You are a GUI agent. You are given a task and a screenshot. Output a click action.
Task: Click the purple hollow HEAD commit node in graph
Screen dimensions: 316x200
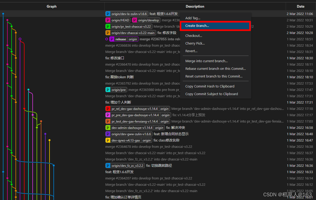click(x=20, y=39)
